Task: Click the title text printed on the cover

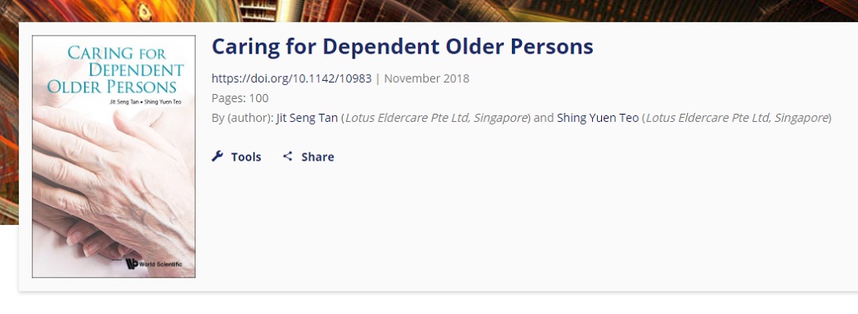Action: point(116,70)
